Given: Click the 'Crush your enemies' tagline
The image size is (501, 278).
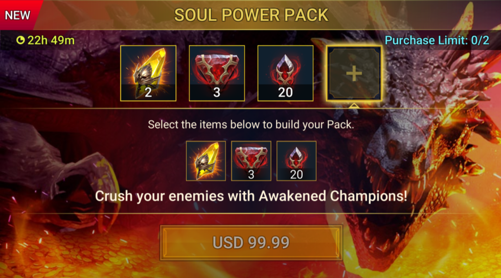Looking at the screenshot, I should [x=251, y=196].
